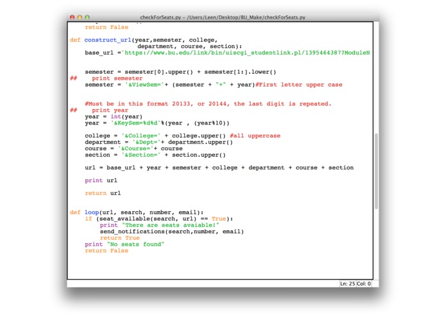Click the 'url = base_url + year' line
This screenshot has height=317, width=446.
click(x=219, y=167)
